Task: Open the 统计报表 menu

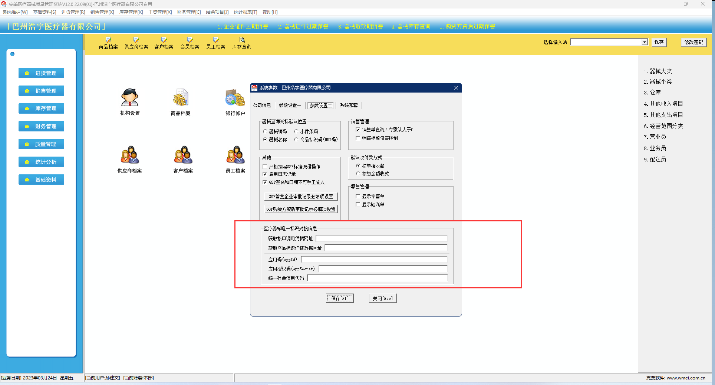Action: tap(245, 12)
